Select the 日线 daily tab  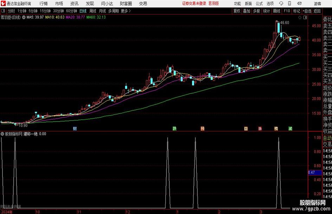(83, 11)
